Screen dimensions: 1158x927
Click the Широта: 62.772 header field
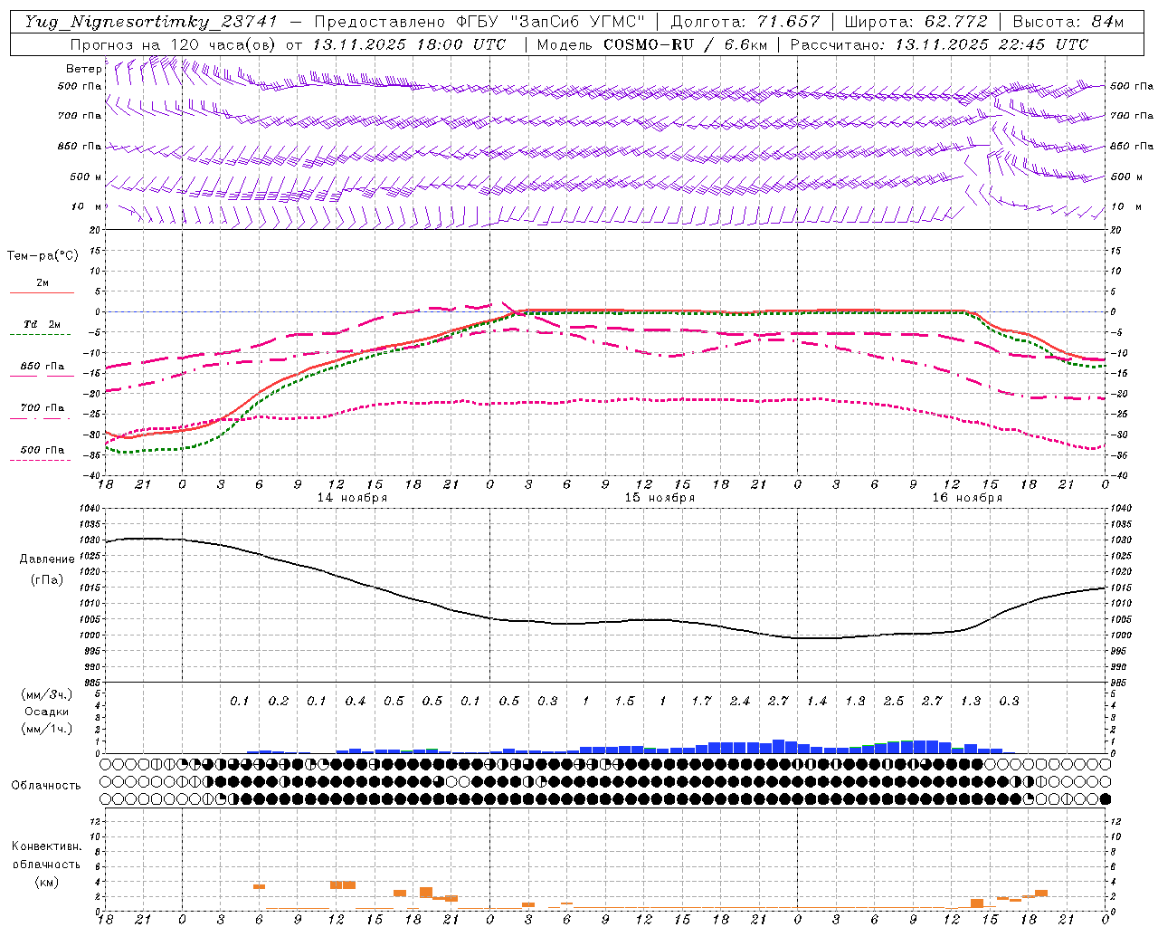(916, 22)
